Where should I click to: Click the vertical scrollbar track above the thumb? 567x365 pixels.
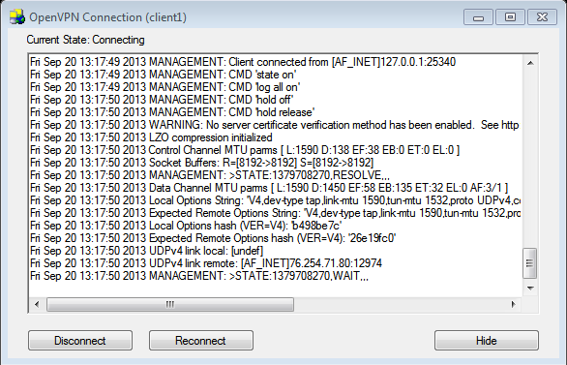tap(530, 159)
